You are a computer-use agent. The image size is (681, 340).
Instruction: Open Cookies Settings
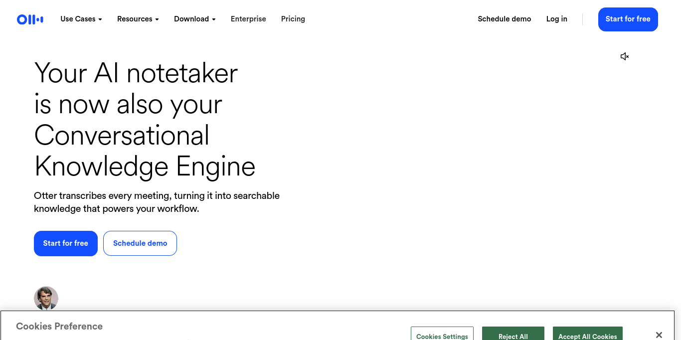(442, 334)
